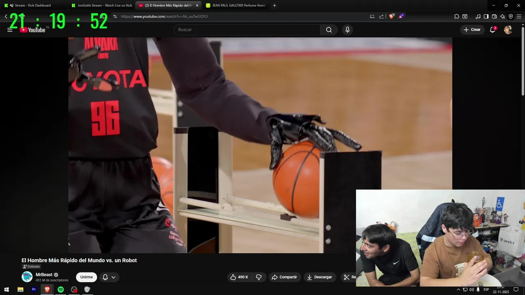
Task: Switch to the JonGottii Stream Kick tab
Action: click(101, 5)
